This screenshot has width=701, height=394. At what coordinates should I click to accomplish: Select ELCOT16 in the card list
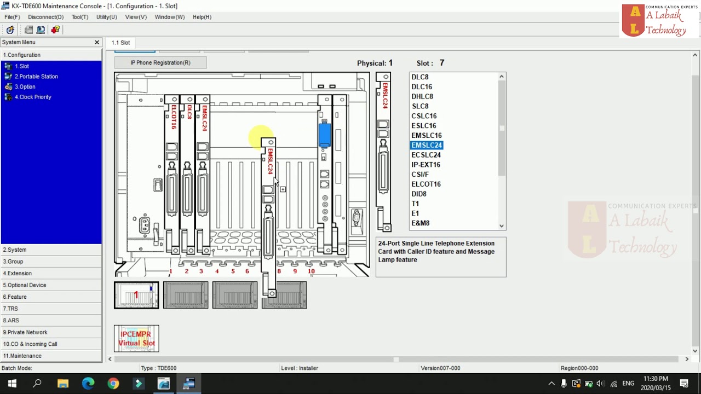(x=426, y=184)
